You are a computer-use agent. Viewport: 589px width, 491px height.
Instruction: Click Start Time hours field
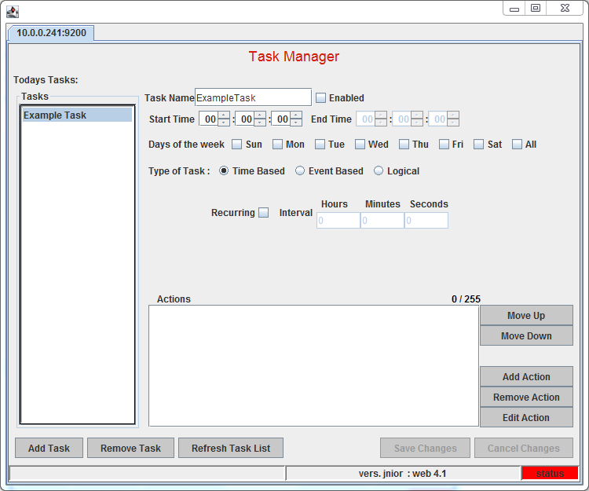click(209, 119)
